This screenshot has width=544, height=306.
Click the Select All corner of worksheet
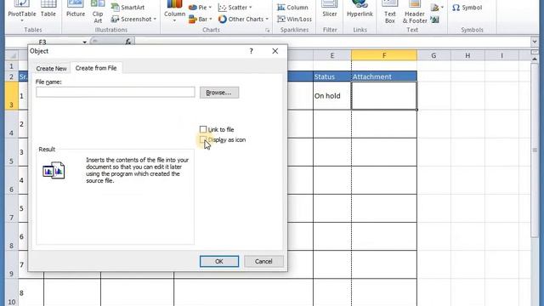coord(12,55)
